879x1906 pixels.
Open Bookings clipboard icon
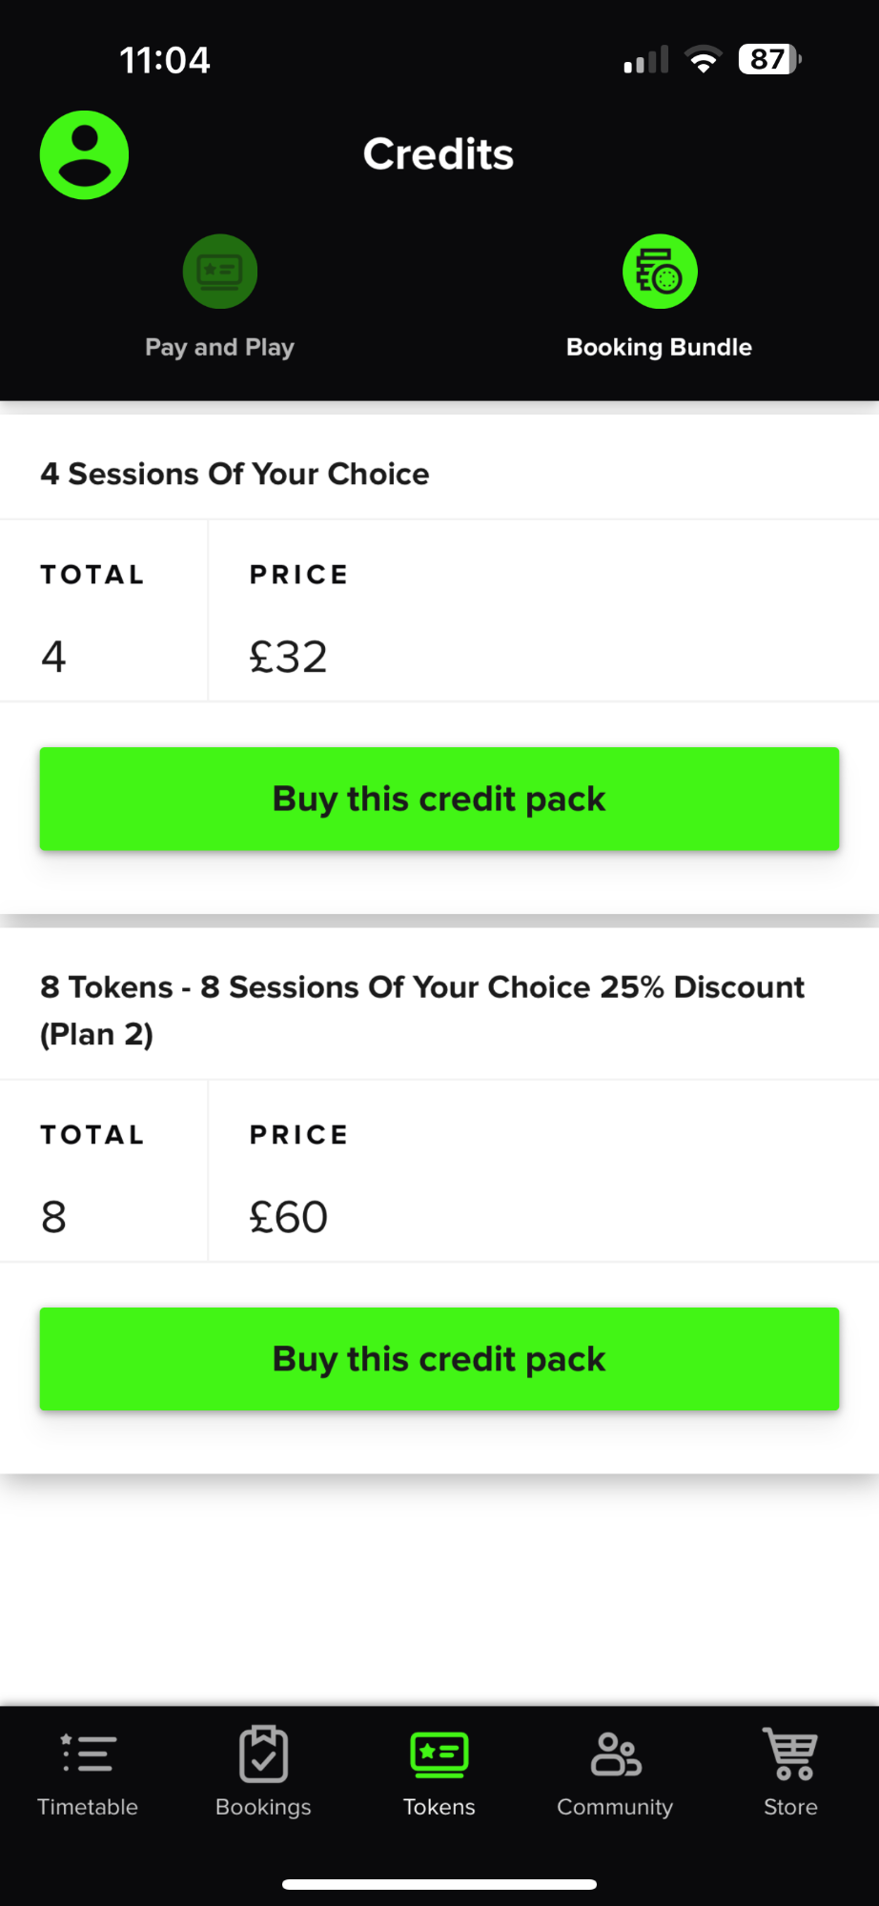(x=263, y=1754)
